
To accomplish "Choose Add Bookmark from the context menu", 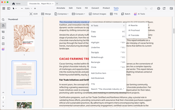I will [x=97, y=78].
